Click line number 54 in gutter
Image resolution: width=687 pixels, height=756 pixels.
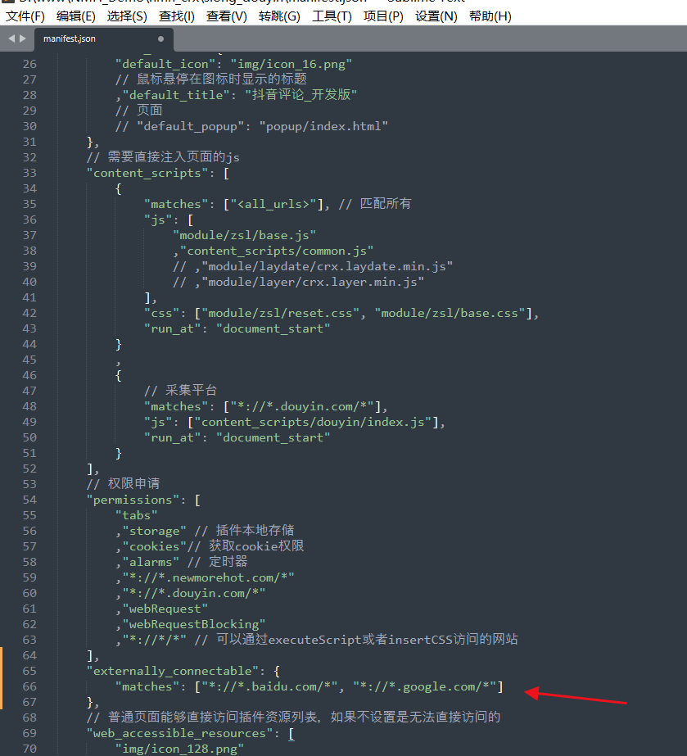pos(29,500)
